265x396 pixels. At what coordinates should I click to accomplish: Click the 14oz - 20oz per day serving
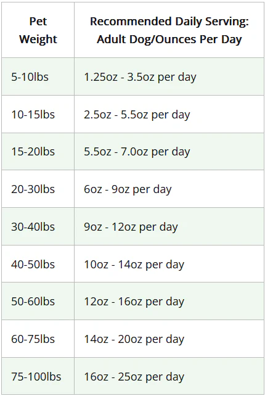(169, 339)
